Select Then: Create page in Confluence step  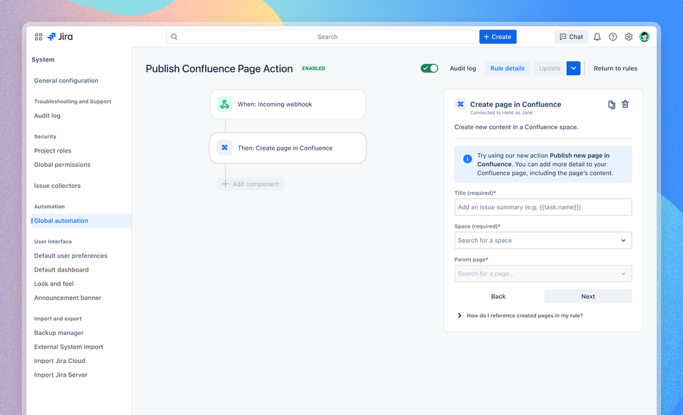pos(288,148)
